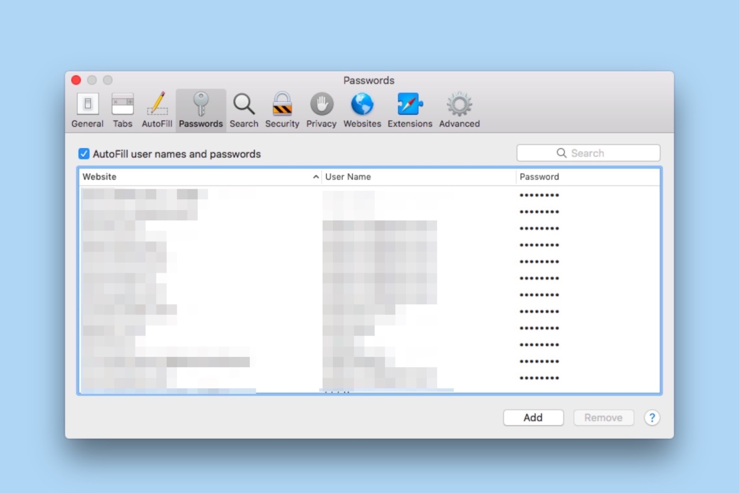Open the Search preferences pane
Image resolution: width=739 pixels, height=493 pixels.
243,109
